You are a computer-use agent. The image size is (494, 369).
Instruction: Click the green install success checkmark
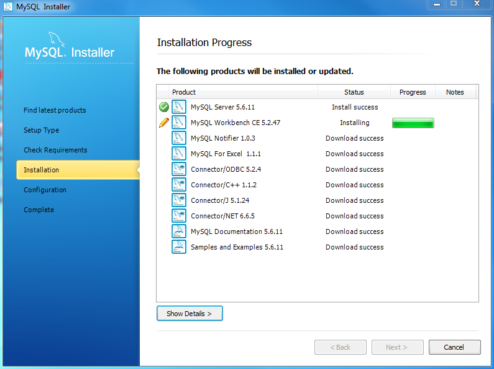(x=164, y=107)
